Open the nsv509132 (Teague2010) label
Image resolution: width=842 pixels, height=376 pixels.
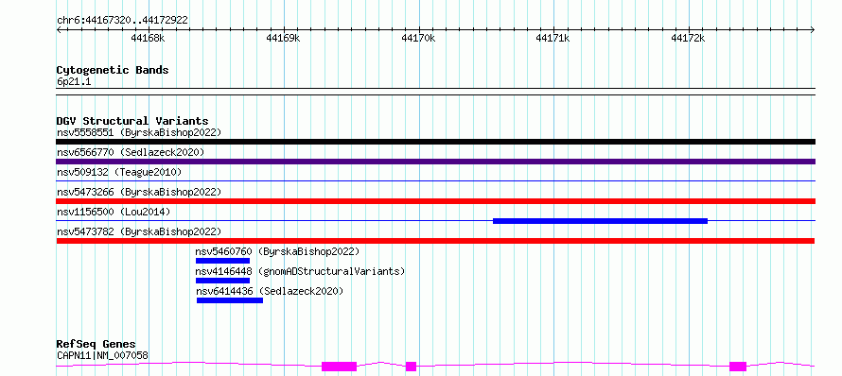coord(119,172)
